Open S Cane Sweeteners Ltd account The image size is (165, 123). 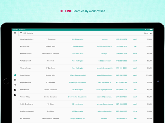[x=77, y=75]
